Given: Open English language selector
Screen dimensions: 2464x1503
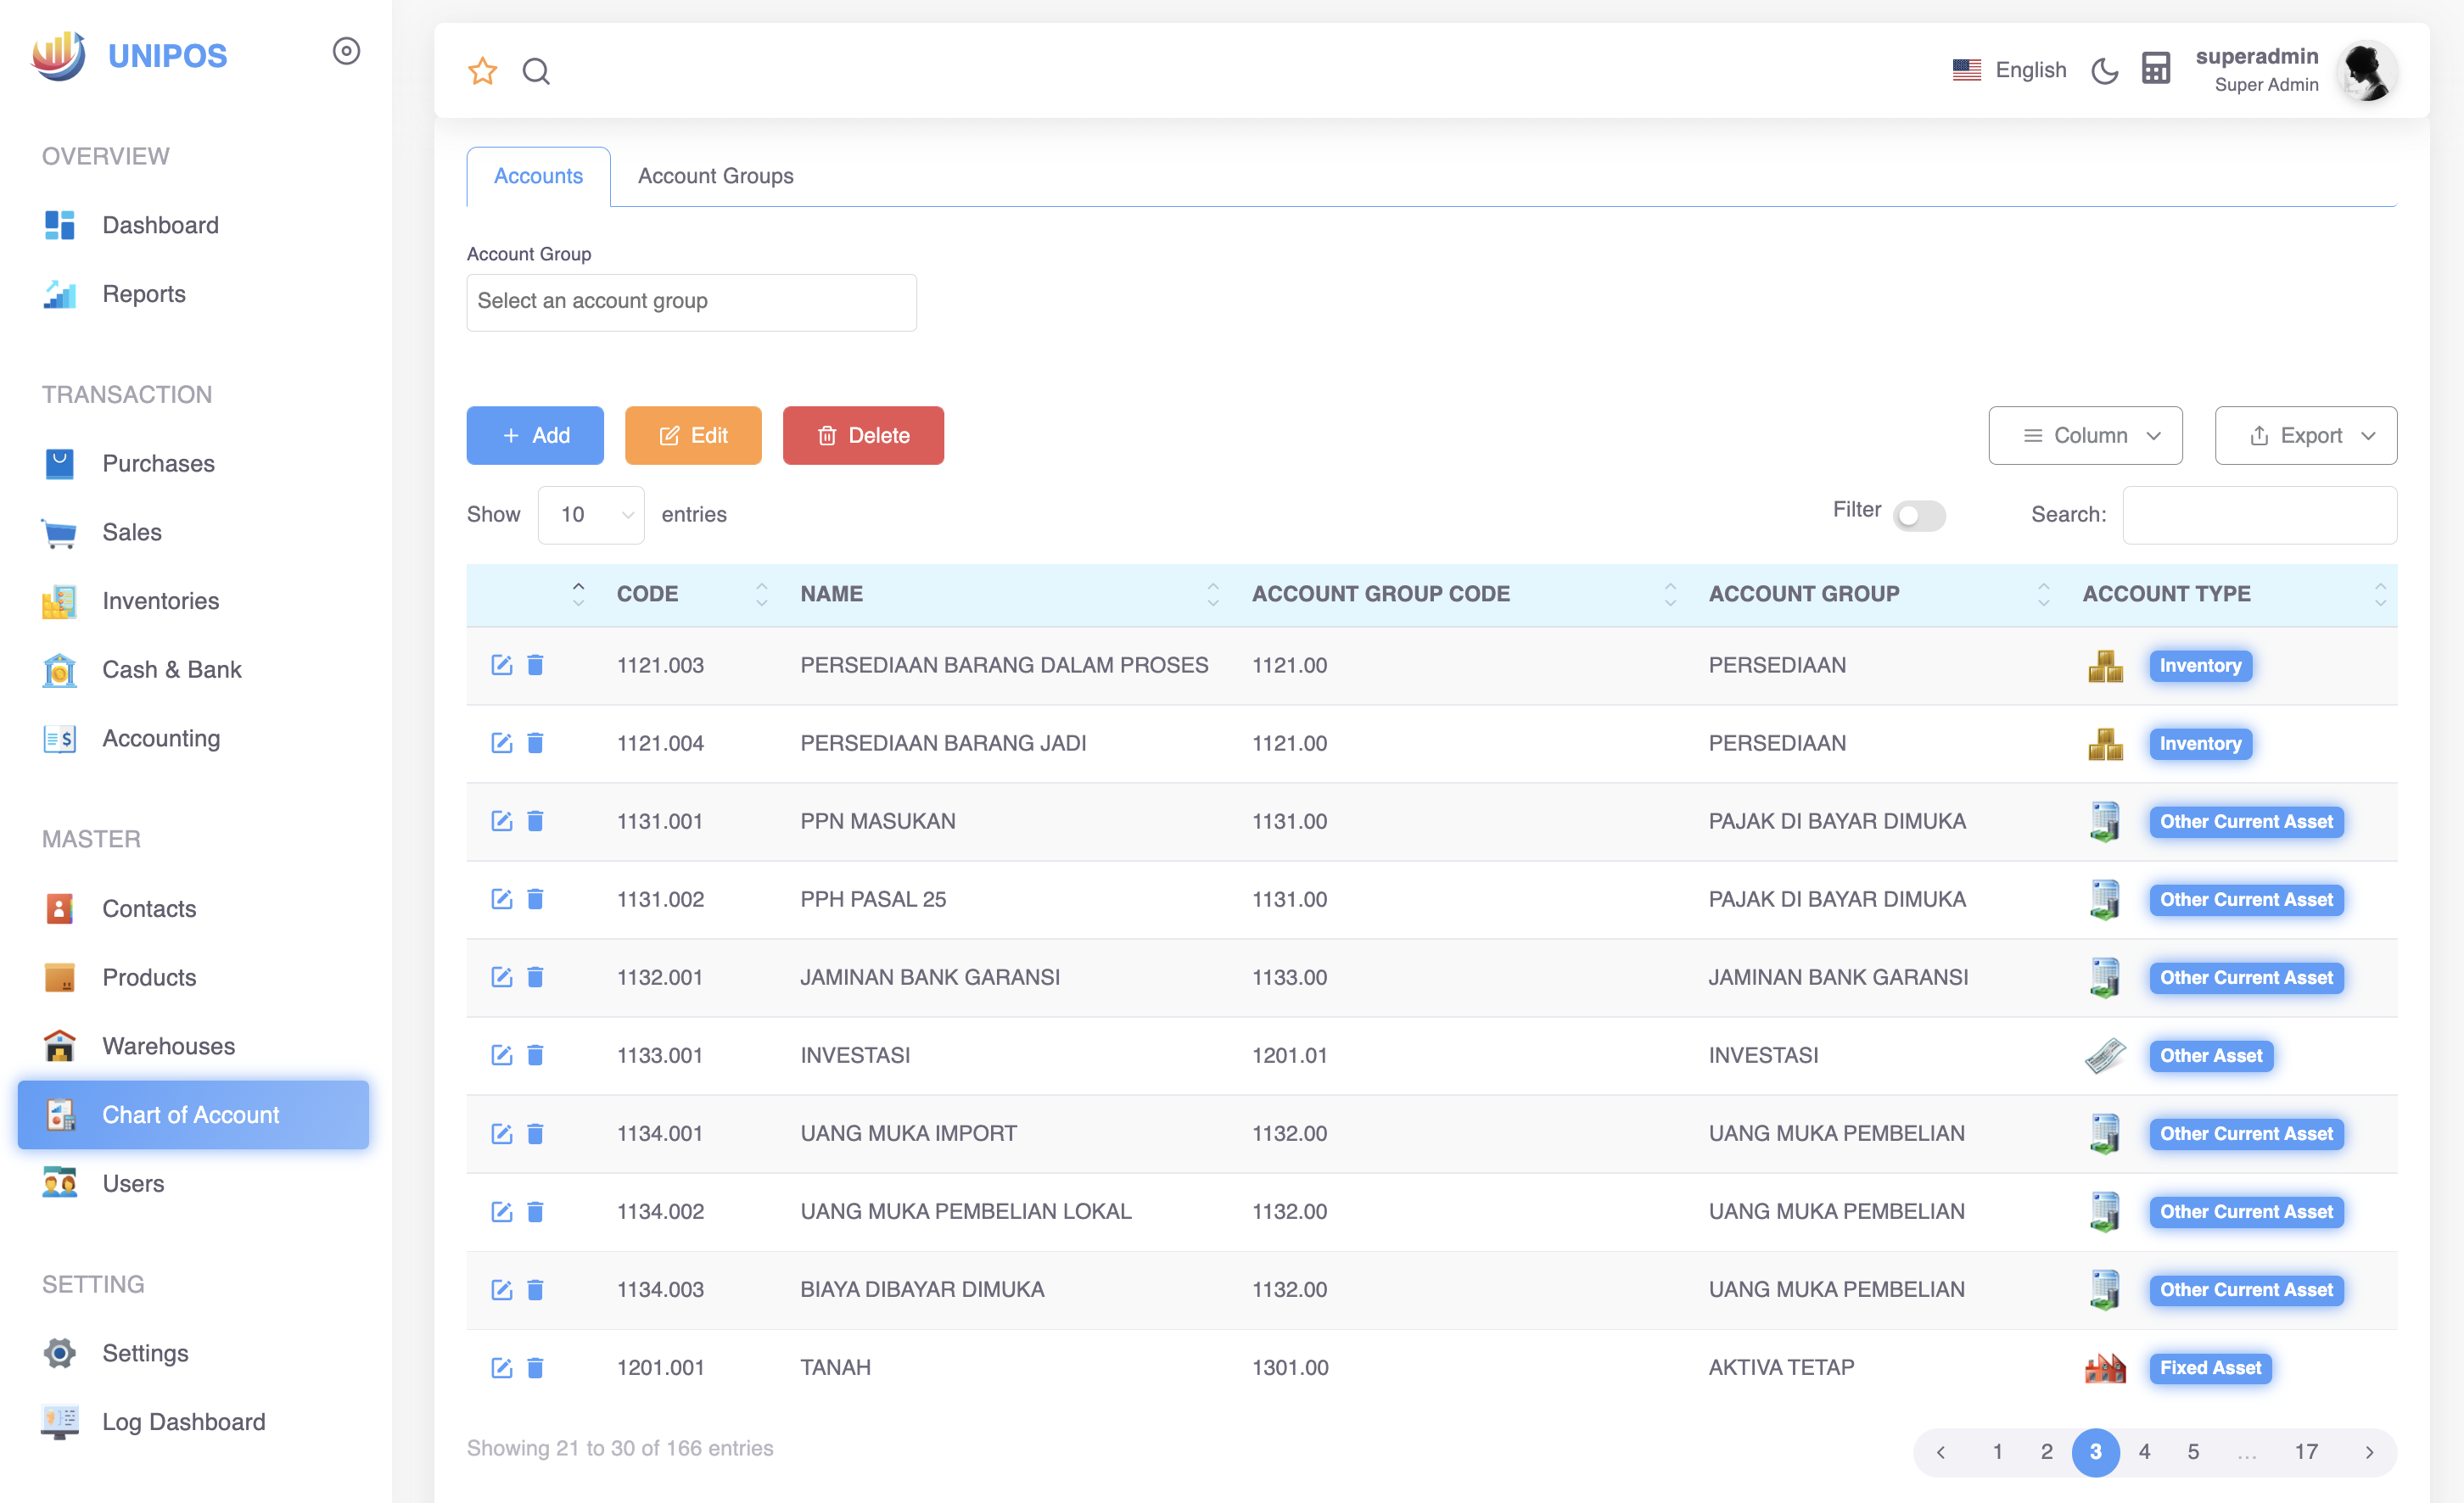Looking at the screenshot, I should pyautogui.click(x=2008, y=70).
